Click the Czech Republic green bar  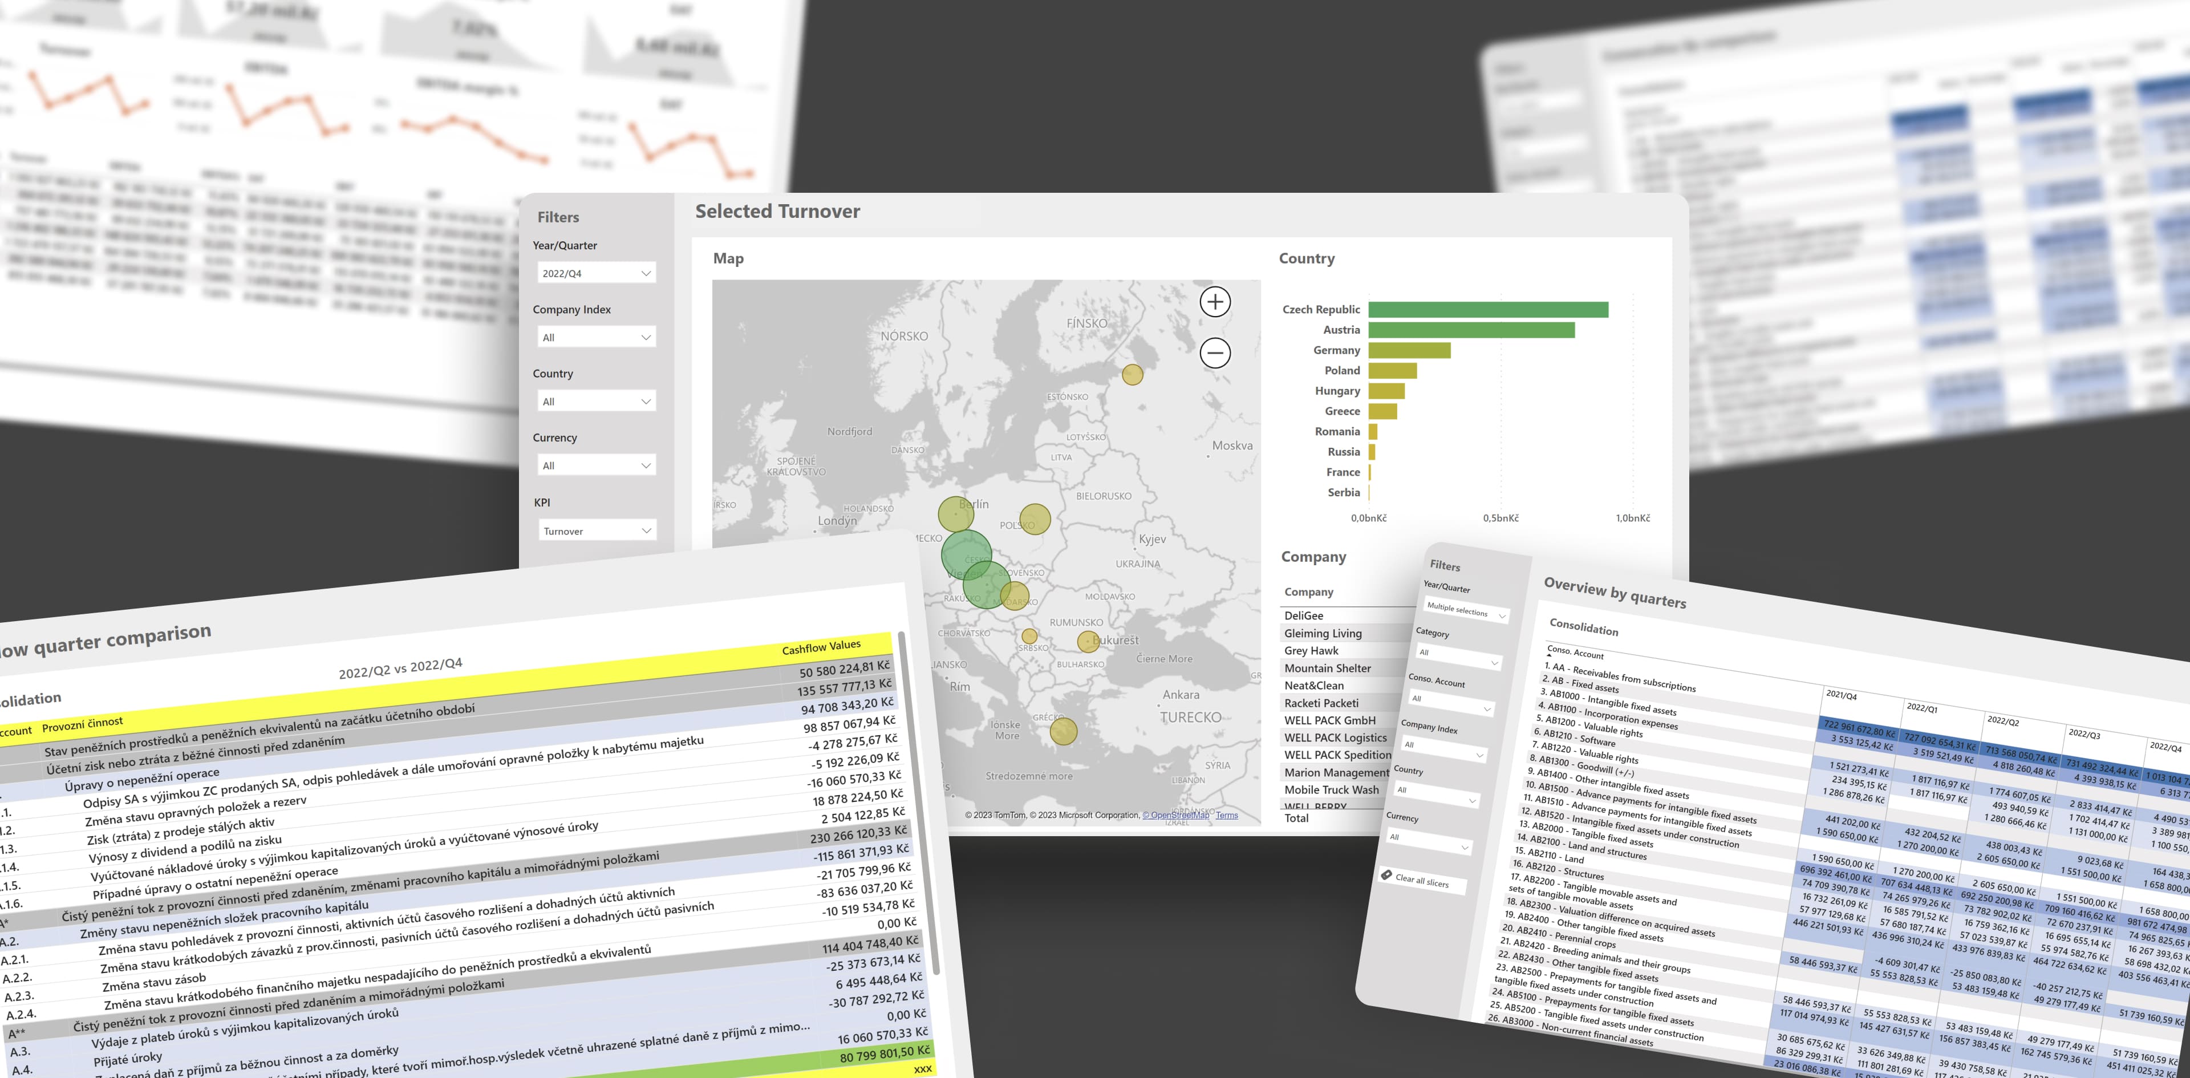(1488, 310)
